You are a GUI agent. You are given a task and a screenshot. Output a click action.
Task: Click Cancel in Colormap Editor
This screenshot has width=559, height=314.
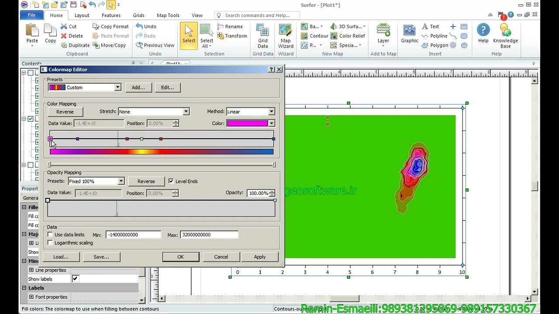[x=221, y=257]
